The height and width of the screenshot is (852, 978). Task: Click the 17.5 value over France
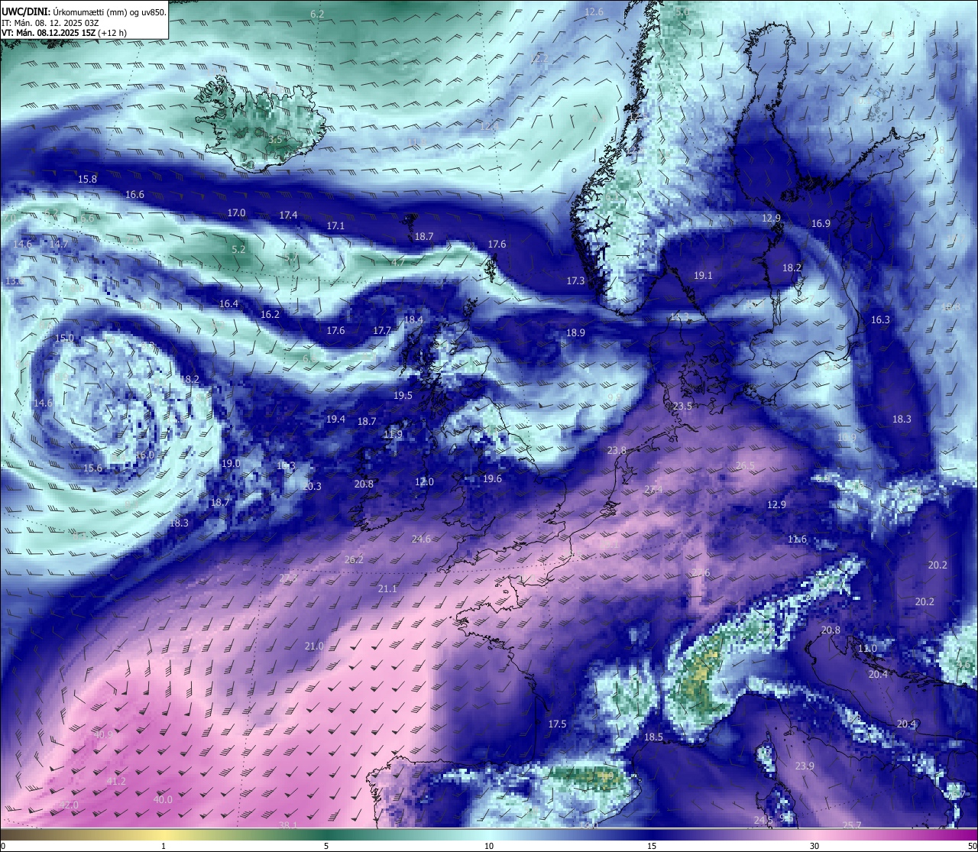[557, 724]
